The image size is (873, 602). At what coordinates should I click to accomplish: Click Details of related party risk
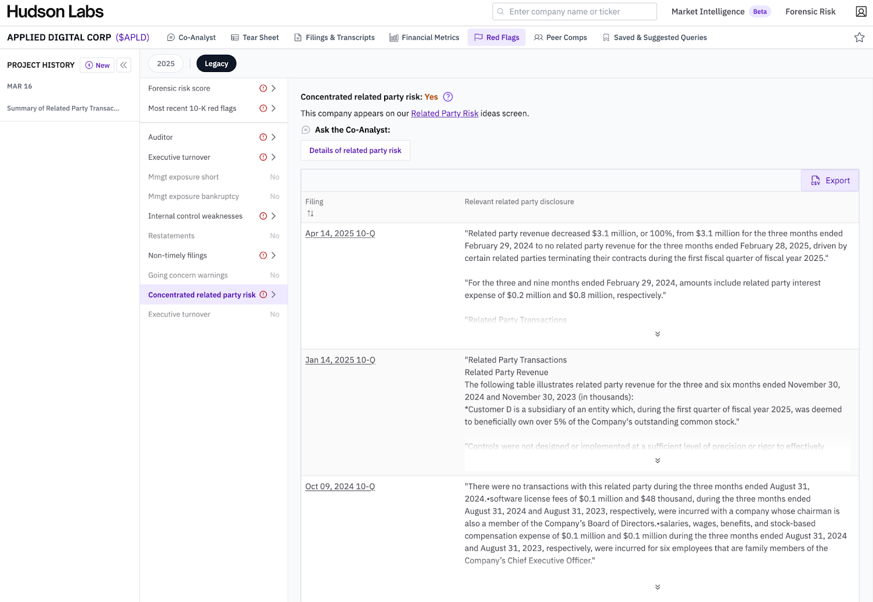click(x=355, y=151)
